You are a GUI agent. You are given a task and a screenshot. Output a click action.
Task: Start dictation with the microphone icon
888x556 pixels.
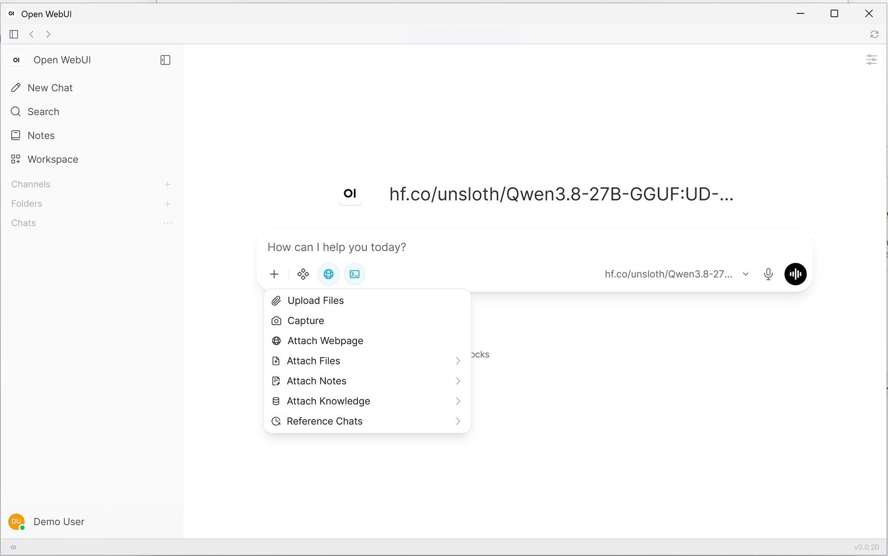coord(768,274)
